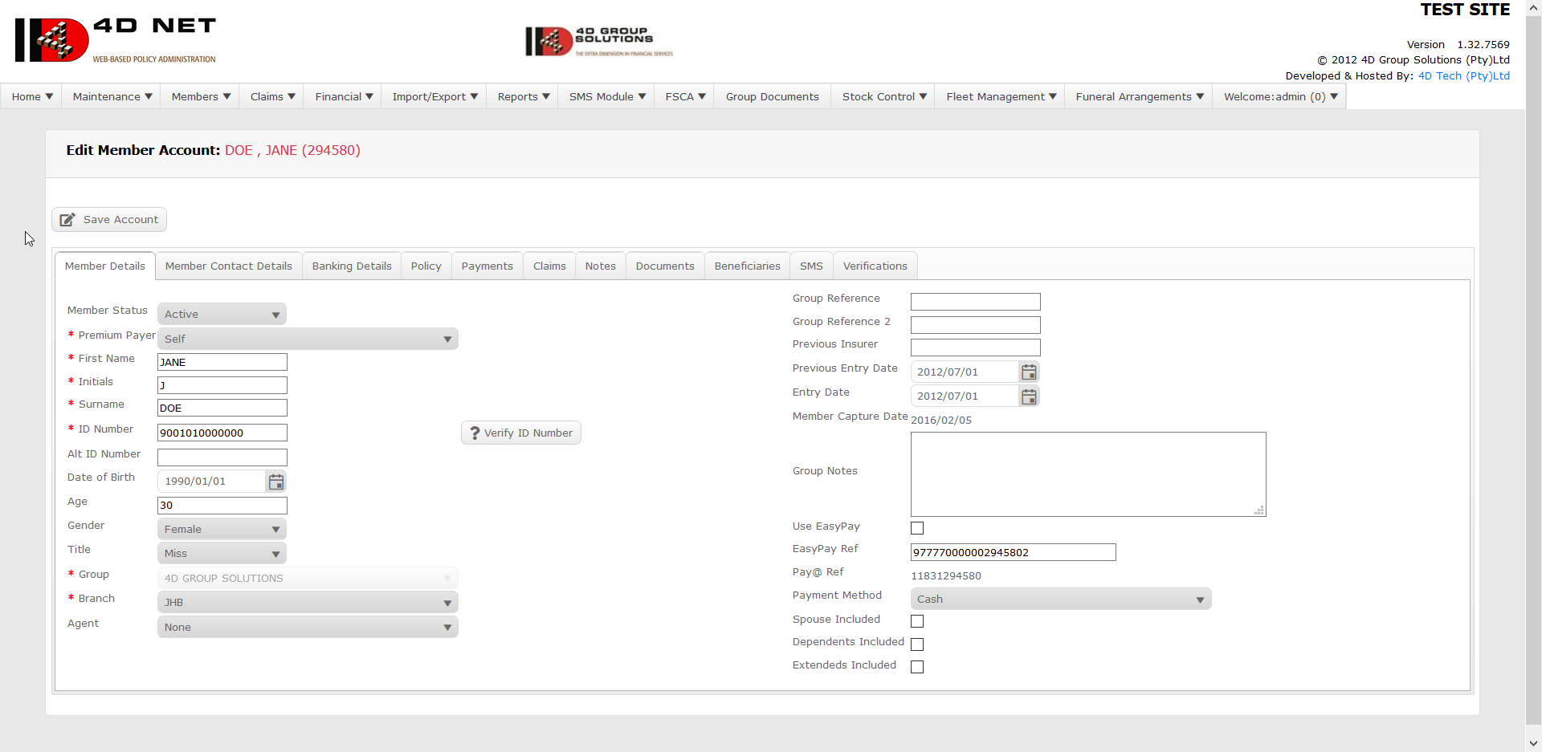
Task: Open the Branch dropdown showing JHB
Action: click(x=308, y=603)
